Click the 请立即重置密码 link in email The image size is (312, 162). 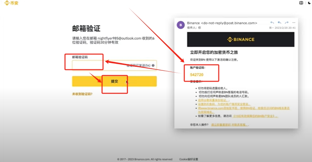[221, 125]
